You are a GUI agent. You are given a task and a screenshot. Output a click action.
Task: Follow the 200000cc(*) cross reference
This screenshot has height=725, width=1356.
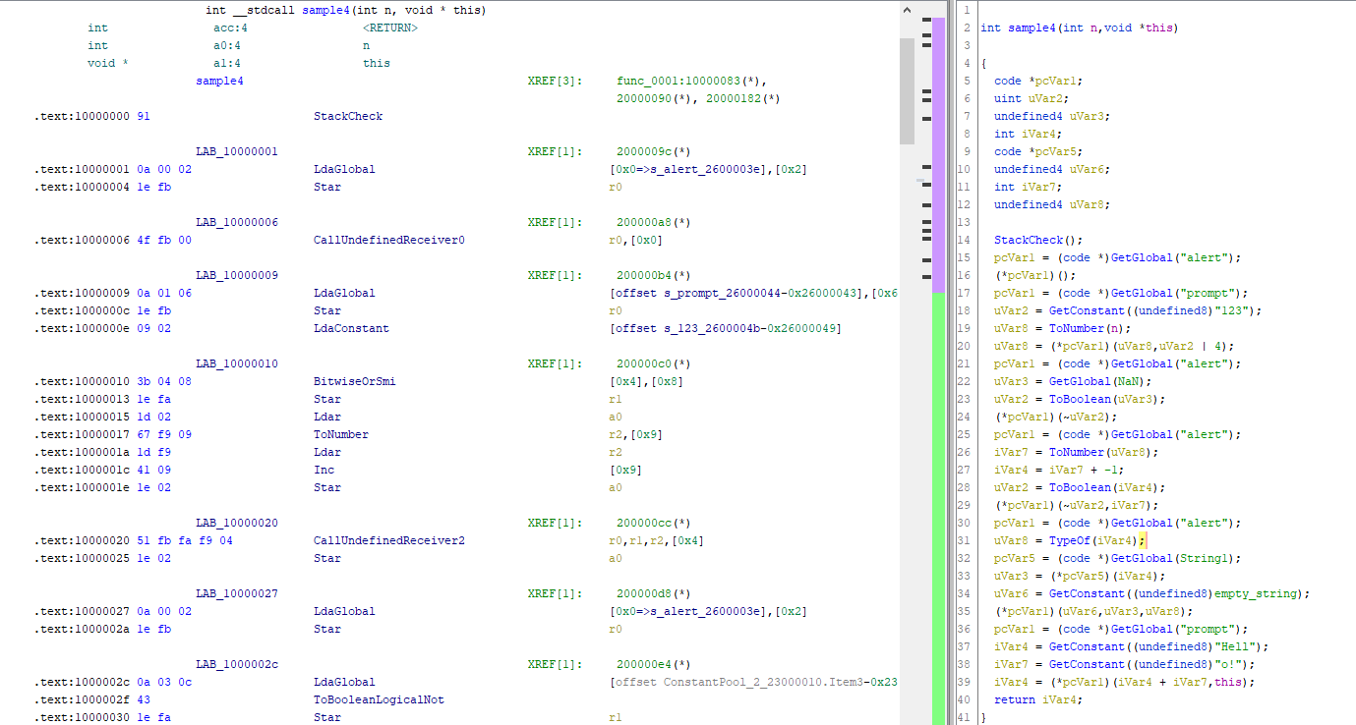tap(654, 523)
